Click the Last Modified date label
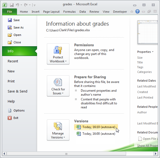Image resolution: width=160 pixels, height=158 pixels. pyautogui.click(x=146, y=86)
